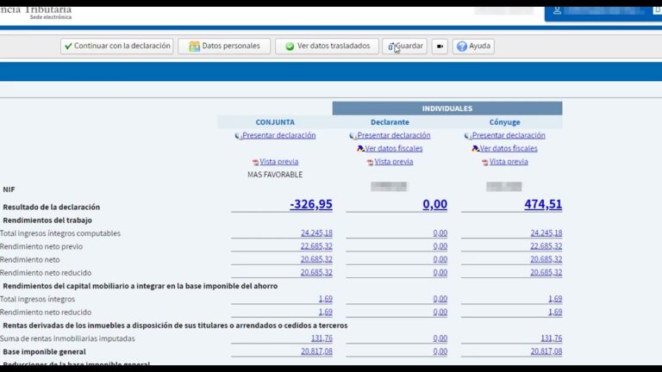Click Cónyuge 1,69 in Total ingresos íntegros row
The image size is (662, 372).
555,299
